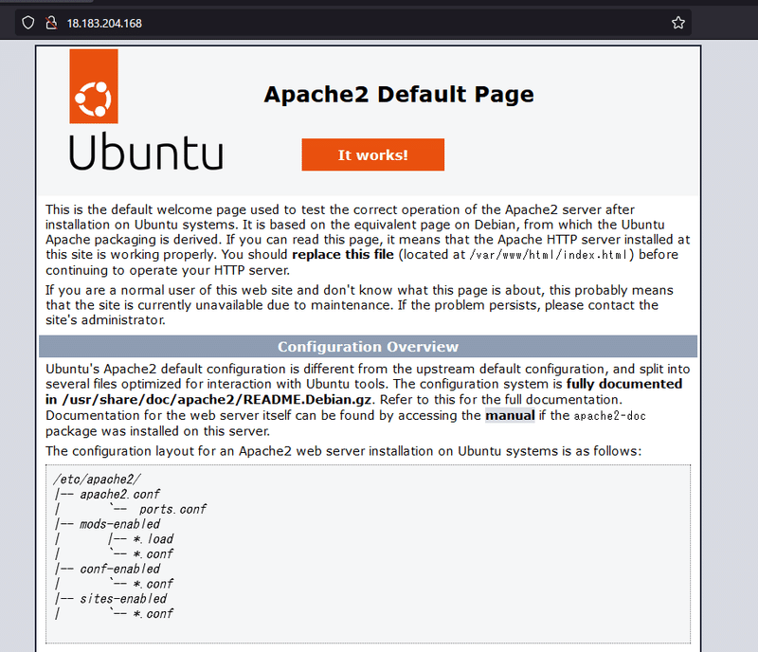
Task: Click the "mods-enabled" tree entry
Action: (x=119, y=524)
